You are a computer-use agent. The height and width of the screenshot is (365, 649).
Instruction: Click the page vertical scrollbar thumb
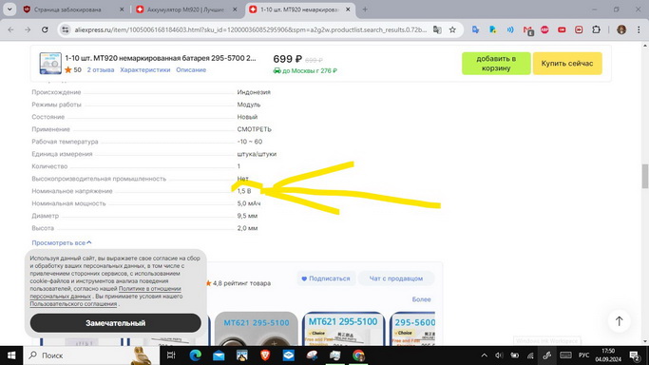[645, 176]
